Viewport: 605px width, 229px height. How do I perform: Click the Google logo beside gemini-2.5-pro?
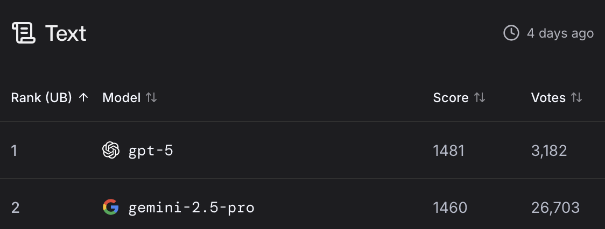111,207
